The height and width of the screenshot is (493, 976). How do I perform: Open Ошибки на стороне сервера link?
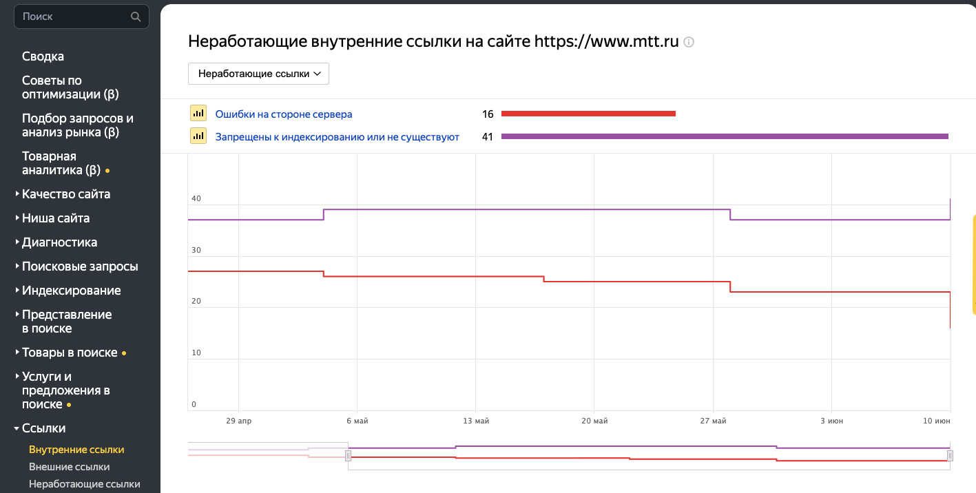tap(283, 114)
